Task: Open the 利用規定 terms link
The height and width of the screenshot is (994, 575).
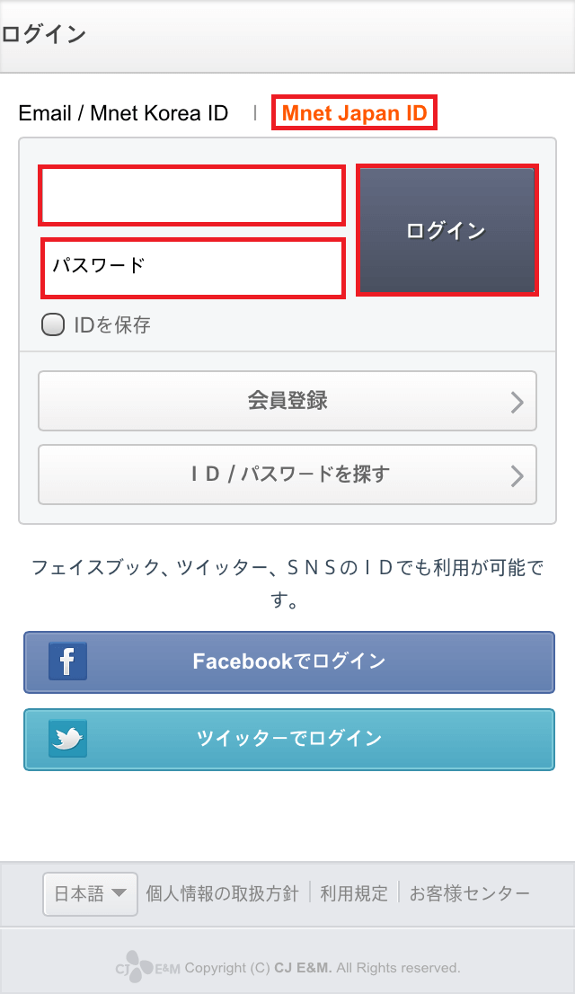Action: [354, 893]
